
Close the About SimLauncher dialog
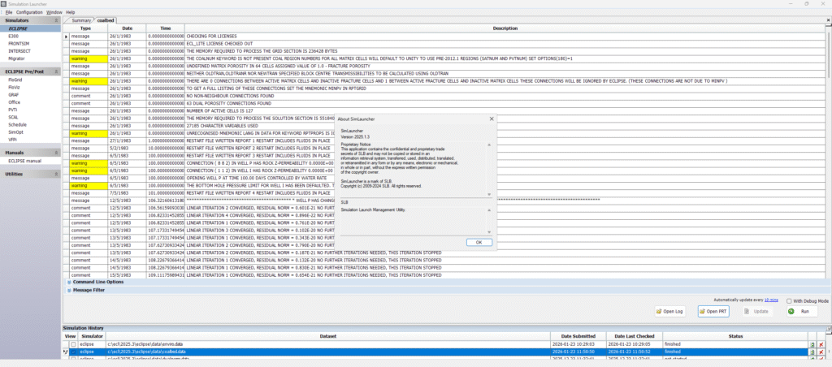point(492,118)
